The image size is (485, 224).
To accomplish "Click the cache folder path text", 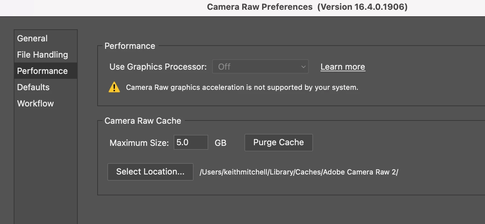I will (299, 172).
